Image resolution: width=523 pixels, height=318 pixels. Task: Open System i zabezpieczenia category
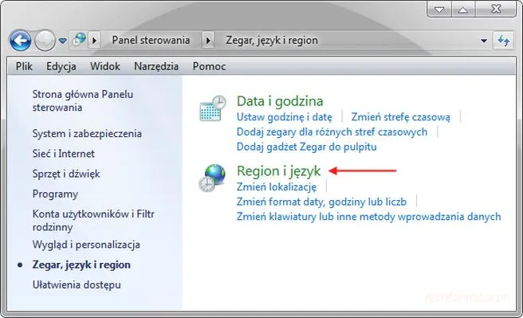[x=87, y=134]
